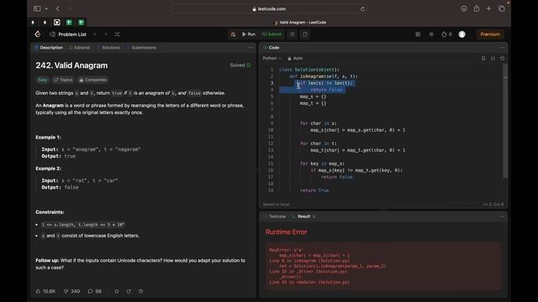Click the Saved to local status text
Image resolution: width=538 pixels, height=302 pixels.
pyautogui.click(x=276, y=205)
